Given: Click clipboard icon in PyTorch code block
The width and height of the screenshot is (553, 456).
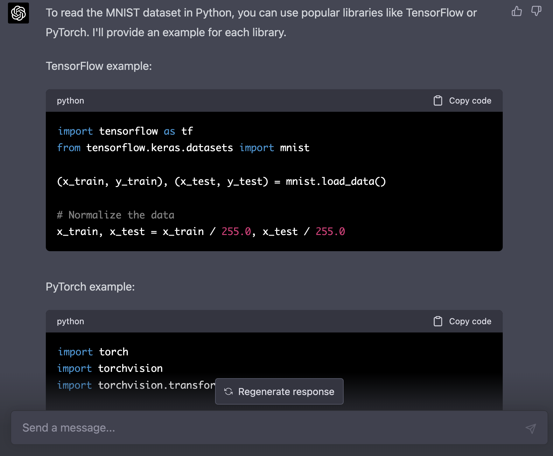Looking at the screenshot, I should [438, 321].
